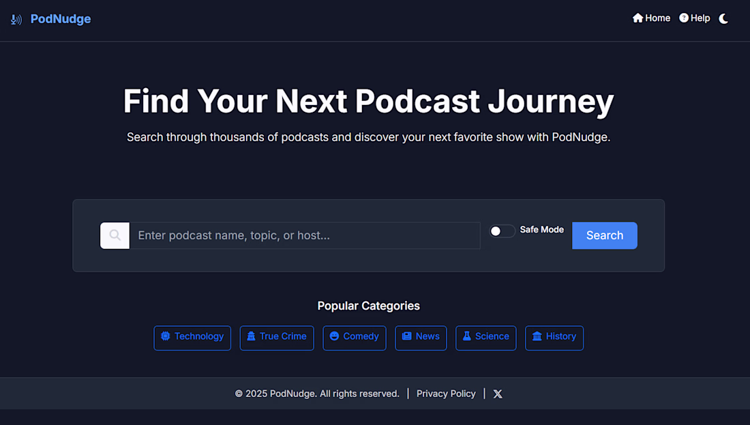Go to Home in the navigation

651,18
